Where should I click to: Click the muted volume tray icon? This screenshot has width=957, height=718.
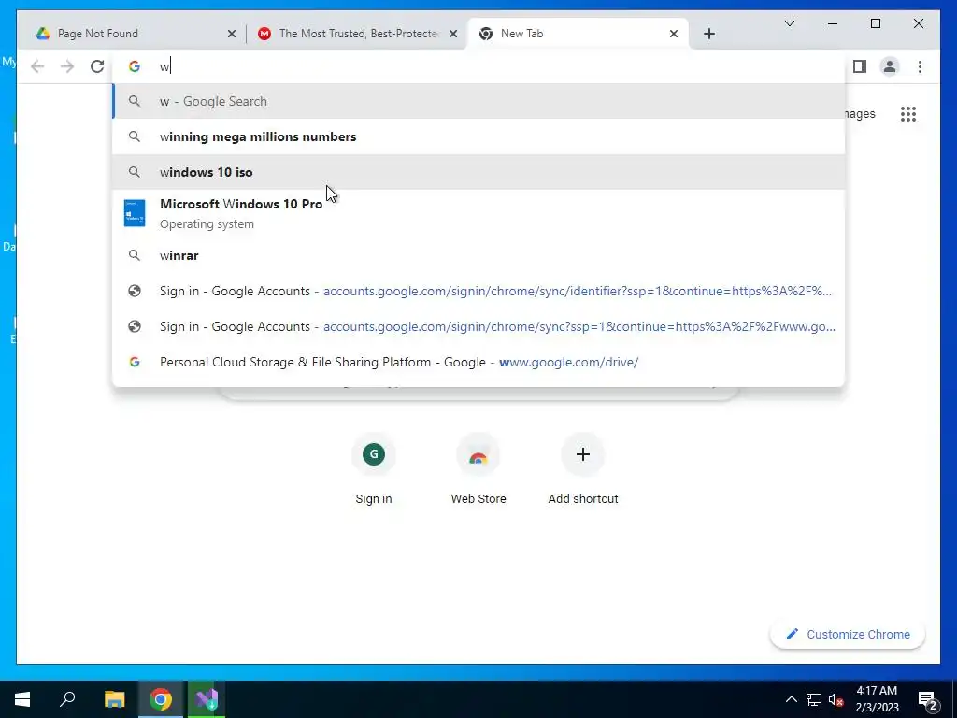tap(836, 699)
